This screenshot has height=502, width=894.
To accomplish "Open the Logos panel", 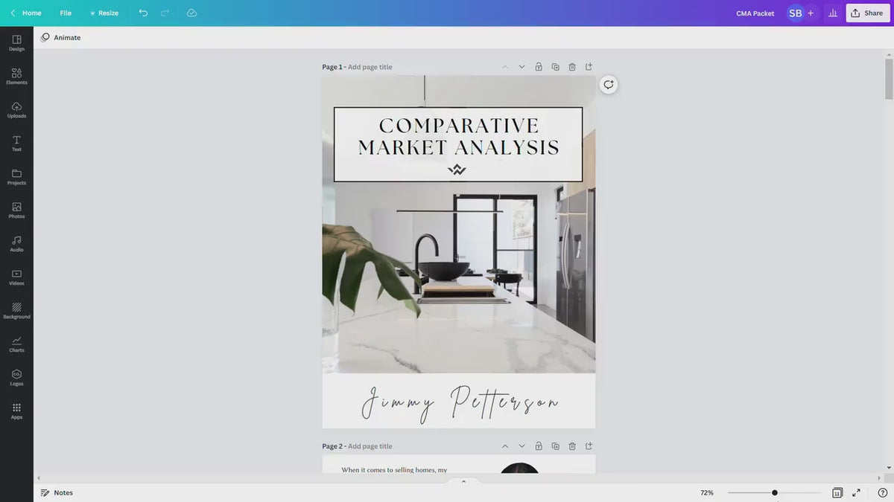I will (x=16, y=377).
